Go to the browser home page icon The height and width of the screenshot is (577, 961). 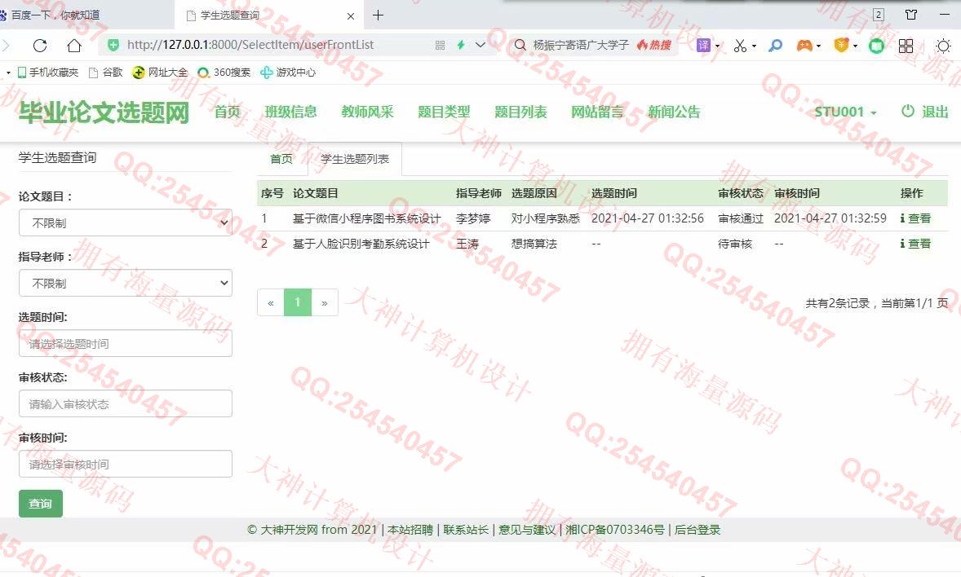pos(74,46)
